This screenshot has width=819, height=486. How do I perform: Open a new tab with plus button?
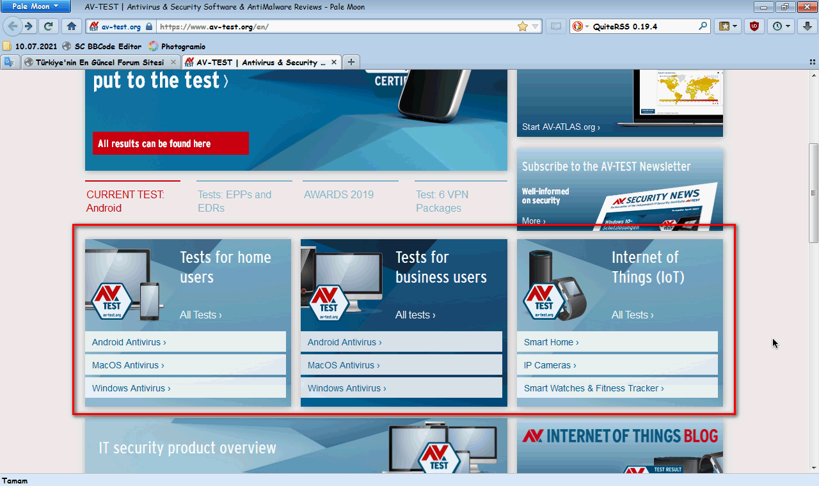coord(351,62)
